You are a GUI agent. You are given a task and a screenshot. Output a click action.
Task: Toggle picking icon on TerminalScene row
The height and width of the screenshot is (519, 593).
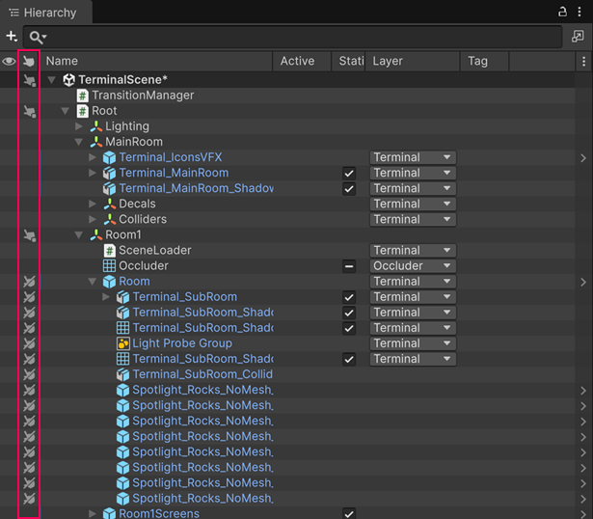[30, 80]
